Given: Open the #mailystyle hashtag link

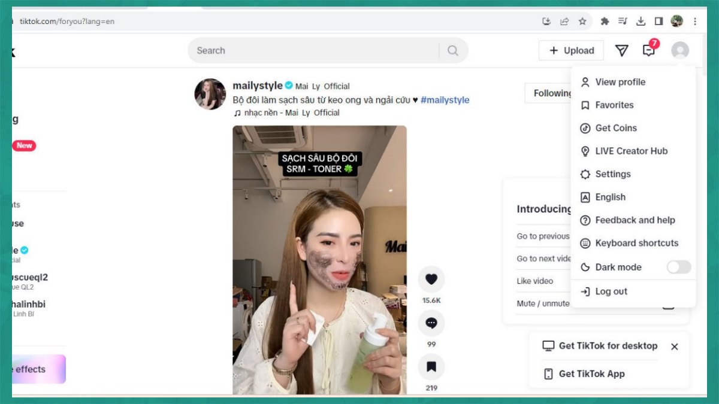Looking at the screenshot, I should tap(445, 100).
